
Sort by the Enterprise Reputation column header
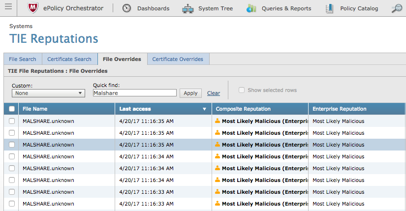(x=357, y=109)
